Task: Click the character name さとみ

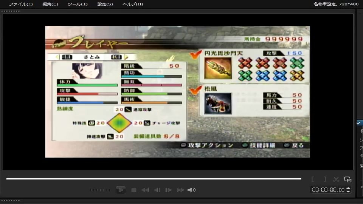Action: [x=92, y=57]
